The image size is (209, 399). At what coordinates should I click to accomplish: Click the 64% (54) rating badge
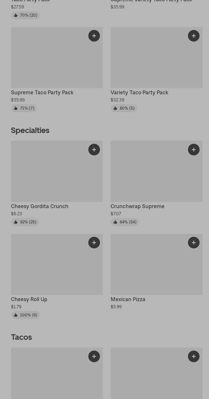coord(125,222)
